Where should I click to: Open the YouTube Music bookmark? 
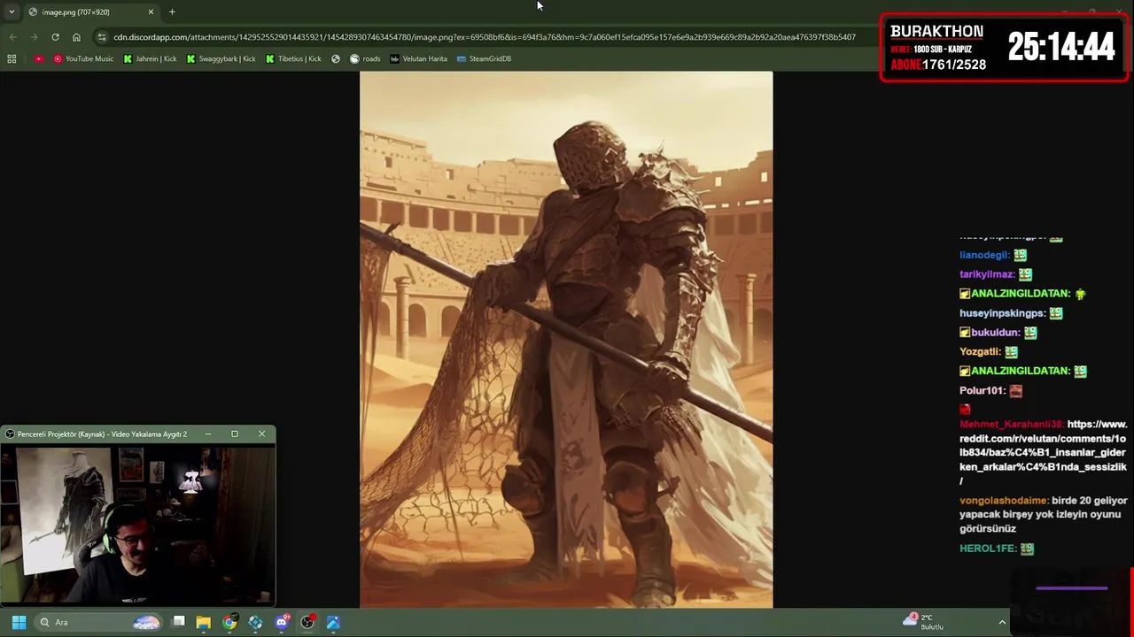click(x=83, y=58)
